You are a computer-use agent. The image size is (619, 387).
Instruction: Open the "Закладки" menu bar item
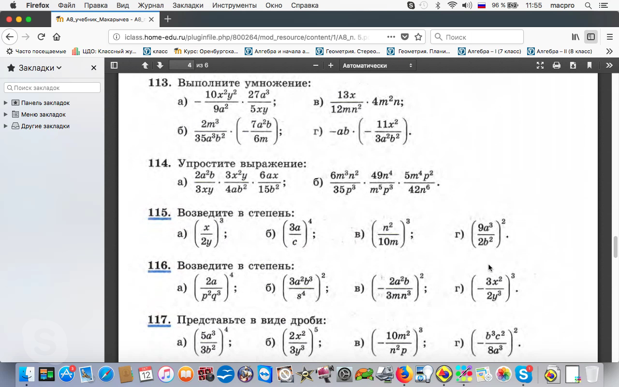(x=188, y=5)
